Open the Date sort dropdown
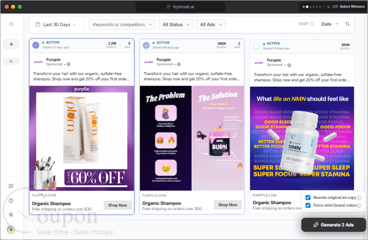Image resolution: width=368 pixels, height=240 pixels. [x=329, y=24]
